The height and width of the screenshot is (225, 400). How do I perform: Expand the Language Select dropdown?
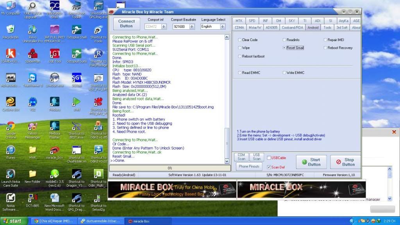tap(222, 27)
